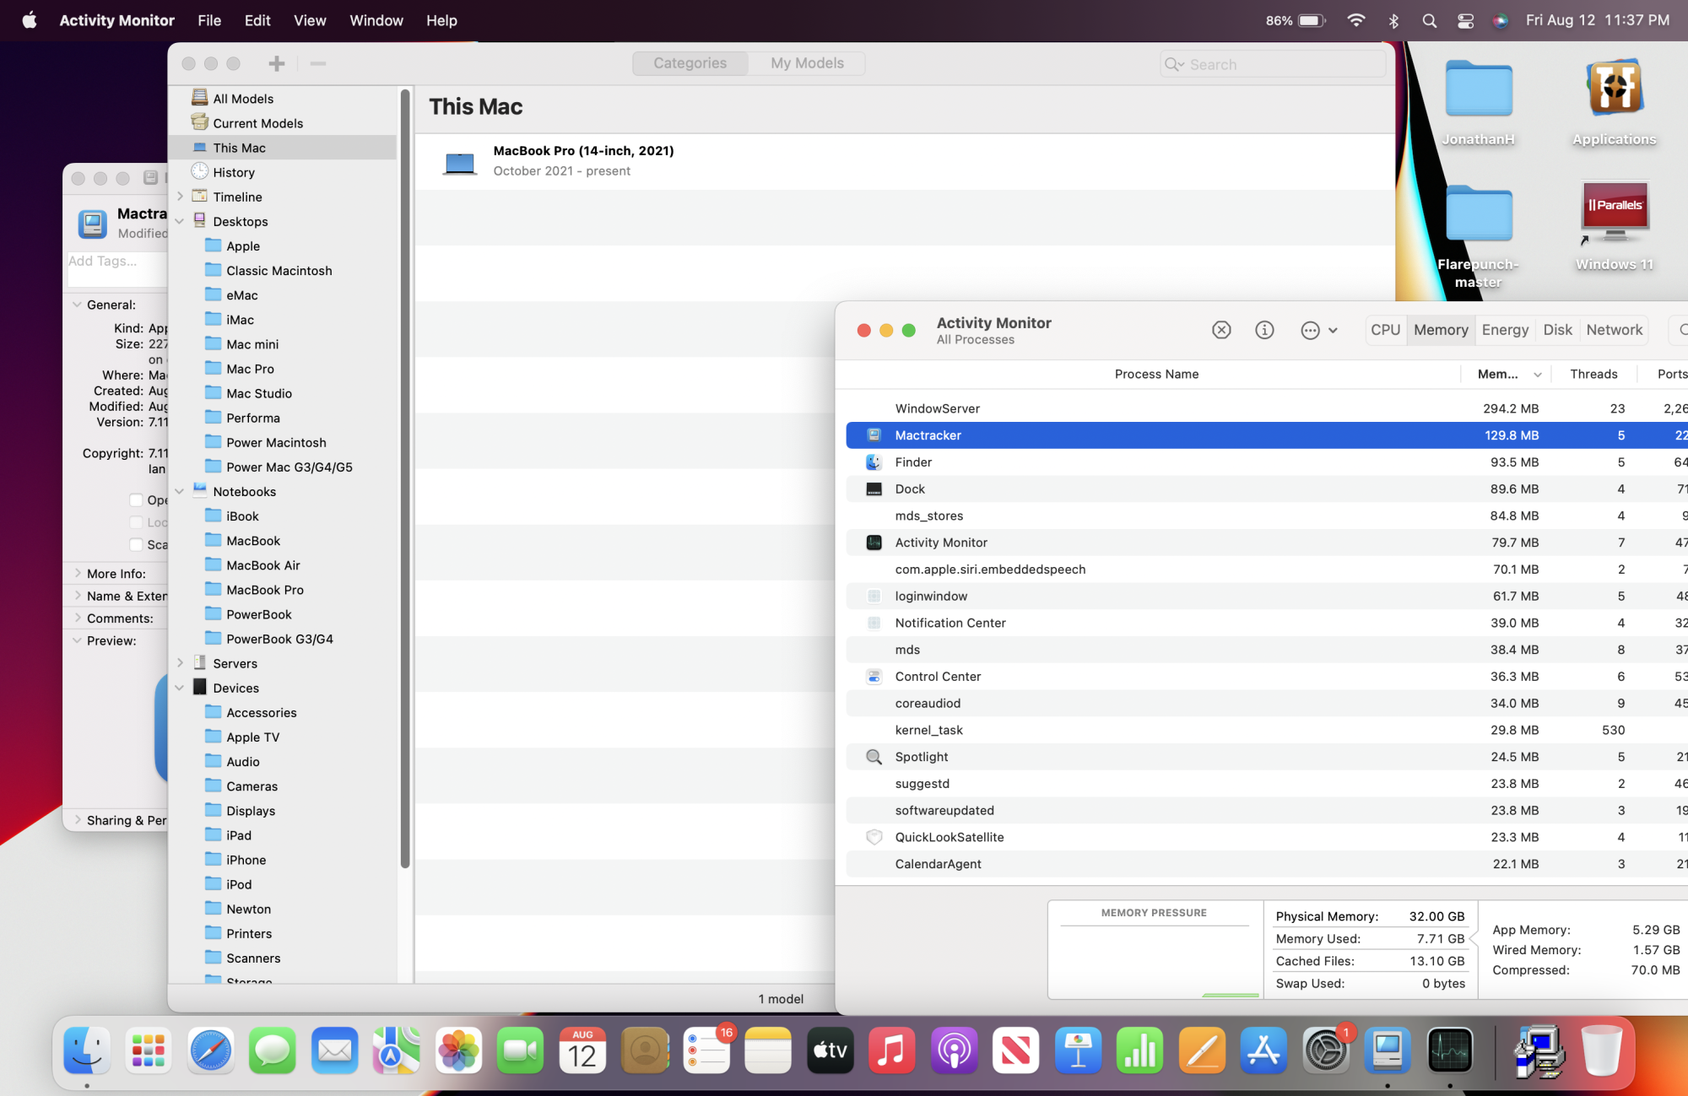Click the minus icon in Mactracker toolbar
Image resolution: width=1688 pixels, height=1096 pixels.
(317, 63)
